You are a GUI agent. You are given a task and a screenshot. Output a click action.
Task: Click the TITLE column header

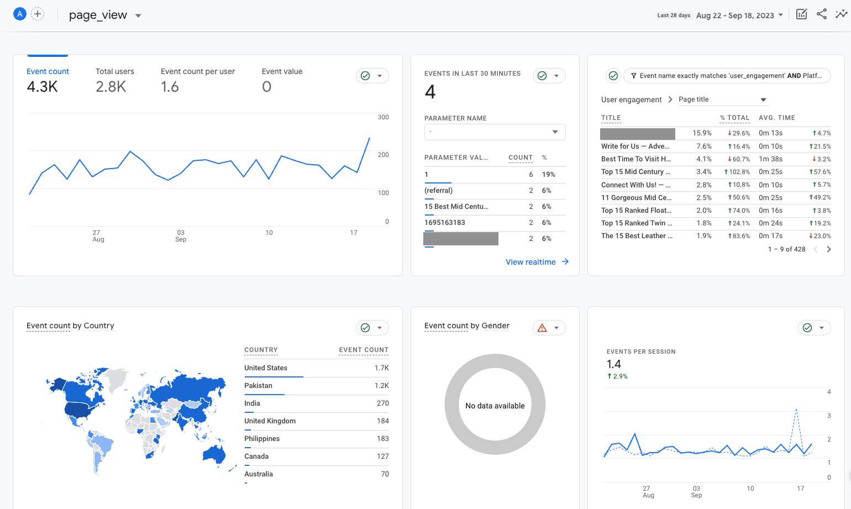tap(611, 118)
